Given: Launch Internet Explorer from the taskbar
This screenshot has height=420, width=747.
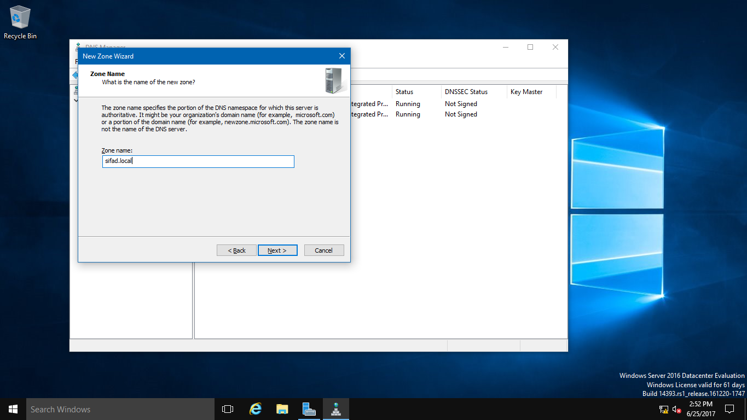Looking at the screenshot, I should (x=255, y=409).
